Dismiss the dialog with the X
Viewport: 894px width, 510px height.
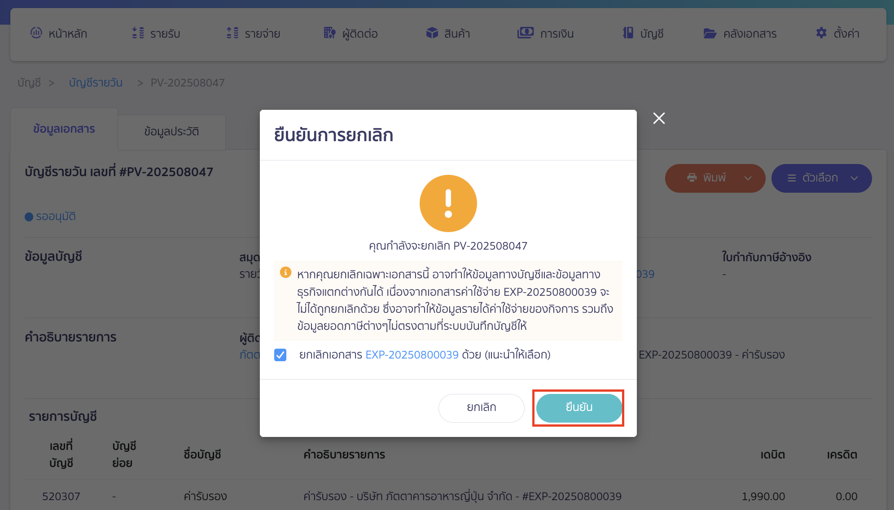tap(659, 118)
